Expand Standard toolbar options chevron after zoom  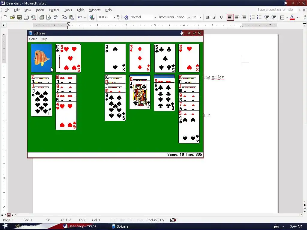click(x=118, y=17)
